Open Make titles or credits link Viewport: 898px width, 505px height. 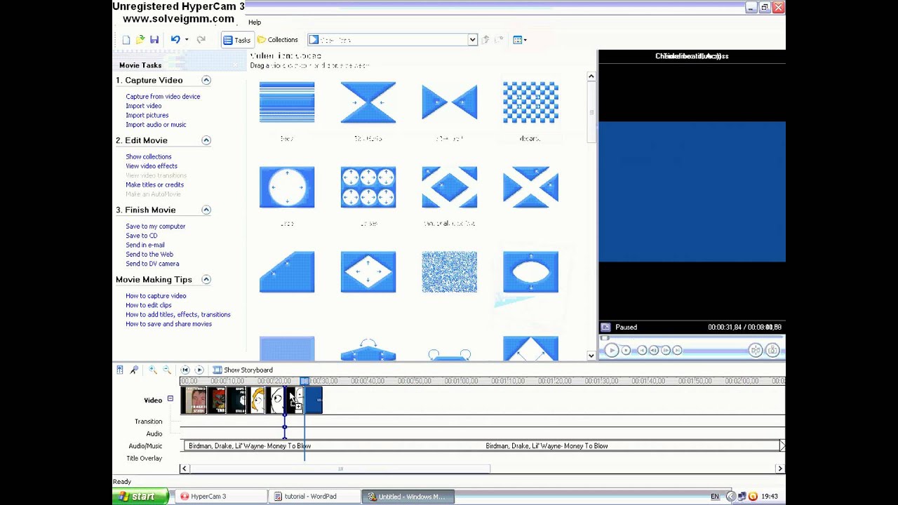pos(154,185)
